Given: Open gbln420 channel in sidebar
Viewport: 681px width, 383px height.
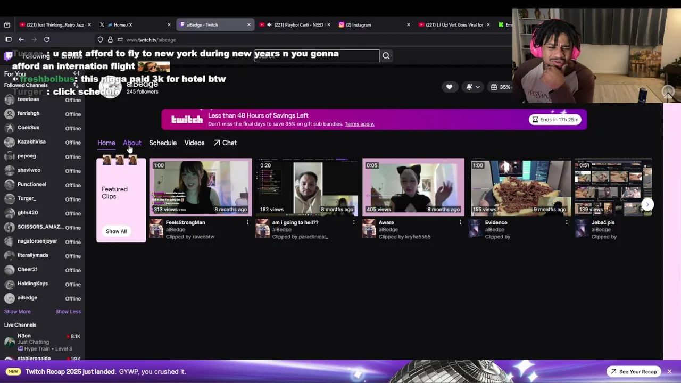Looking at the screenshot, I should pos(43,213).
